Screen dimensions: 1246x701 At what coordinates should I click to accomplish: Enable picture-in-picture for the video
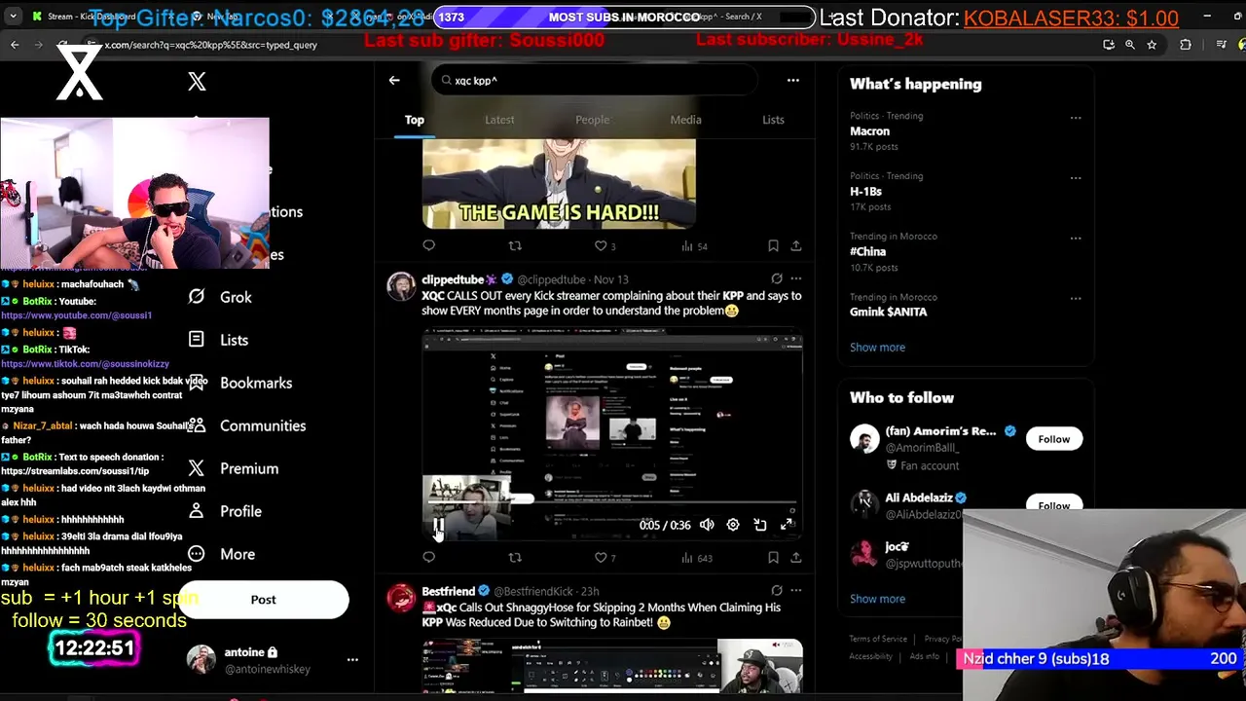(x=760, y=526)
